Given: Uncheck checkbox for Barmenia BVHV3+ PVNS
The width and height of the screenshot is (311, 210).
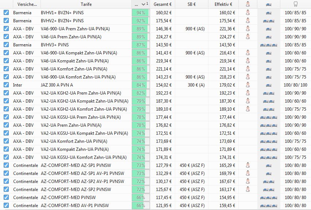Looking at the screenshot, I should (6, 45).
